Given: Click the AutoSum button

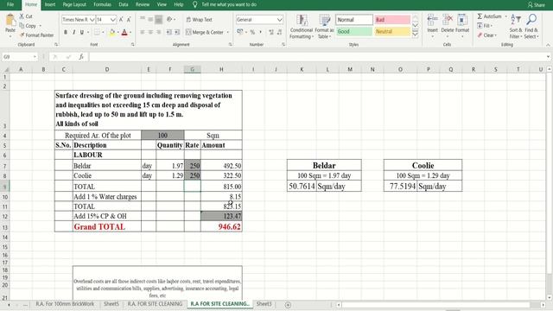Looking at the screenshot, I should (x=489, y=16).
